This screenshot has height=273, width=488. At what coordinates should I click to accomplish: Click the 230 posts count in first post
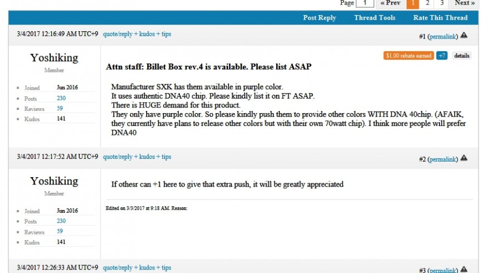pos(61,99)
